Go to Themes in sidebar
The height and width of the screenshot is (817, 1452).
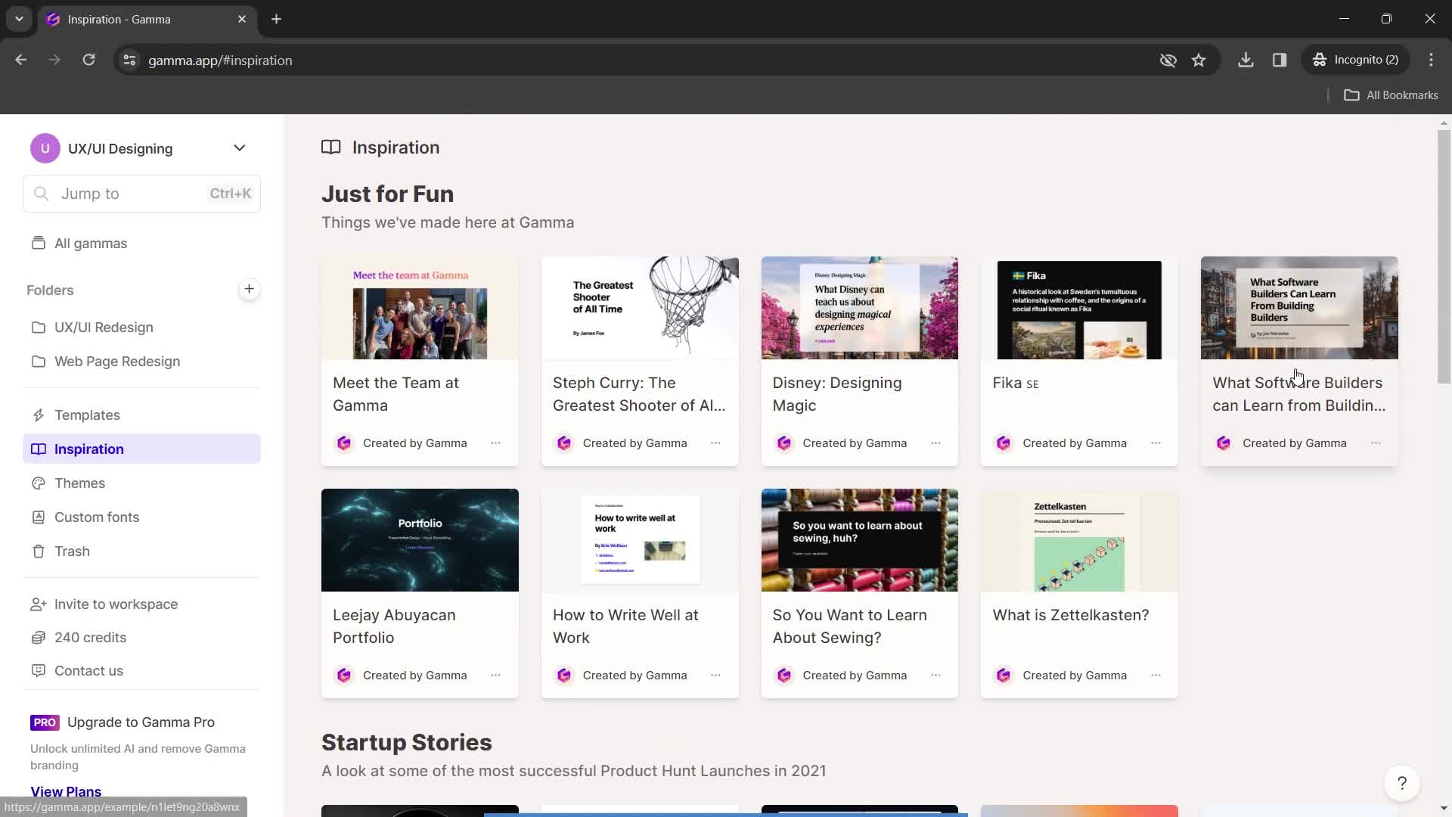point(142,483)
